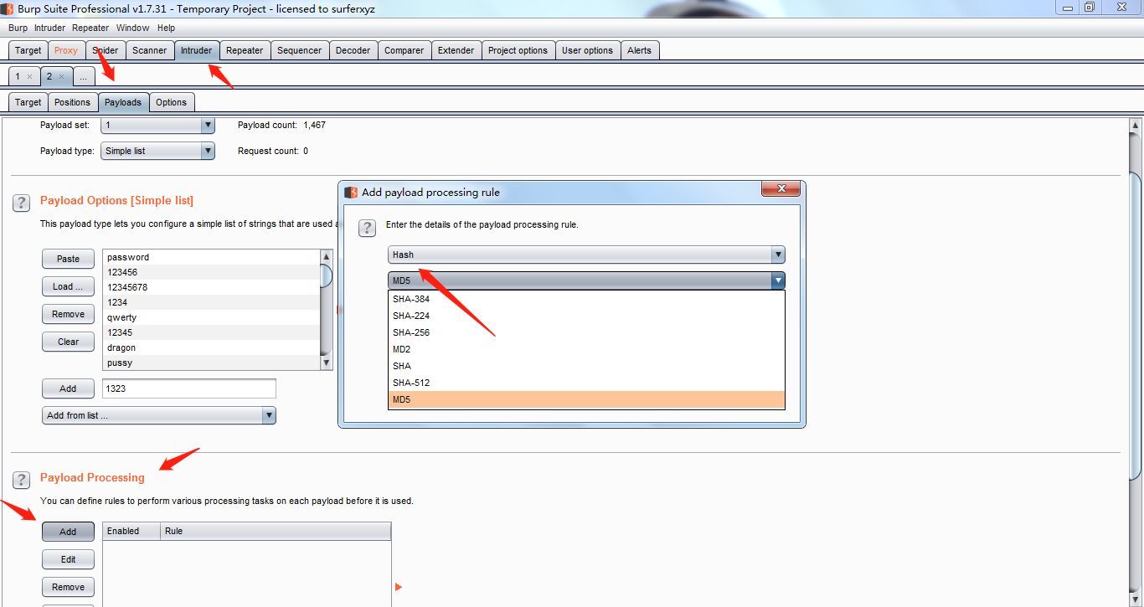The height and width of the screenshot is (607, 1144).
Task: Open Payload Processing help icon
Action: coord(22,479)
